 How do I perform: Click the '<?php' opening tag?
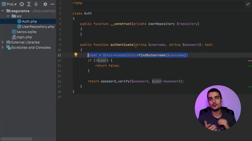point(77,3)
